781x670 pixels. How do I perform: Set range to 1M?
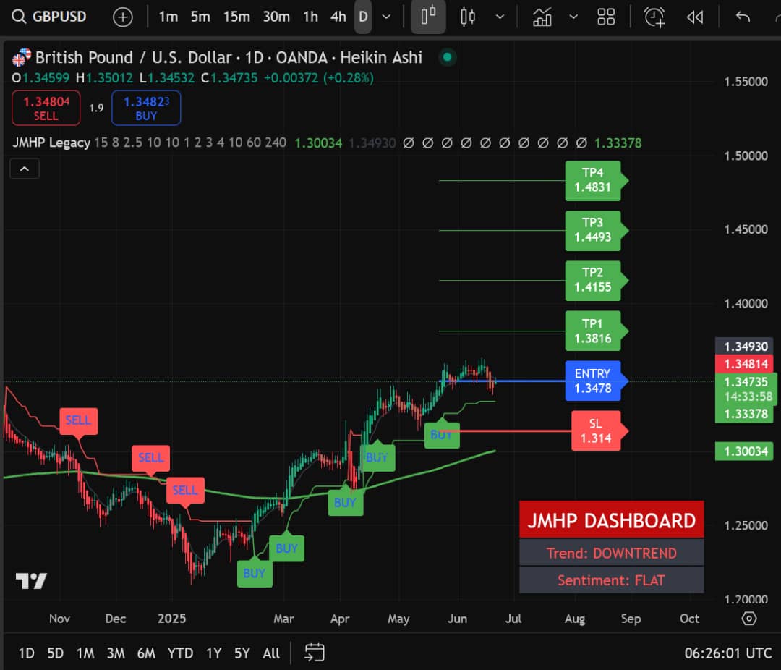pyautogui.click(x=85, y=653)
